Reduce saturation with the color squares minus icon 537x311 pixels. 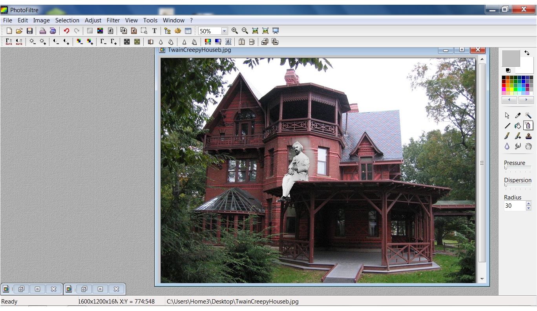pos(80,42)
